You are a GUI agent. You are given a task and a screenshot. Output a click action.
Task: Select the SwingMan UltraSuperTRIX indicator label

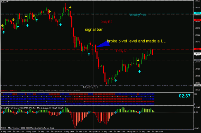click(x=32, y=108)
